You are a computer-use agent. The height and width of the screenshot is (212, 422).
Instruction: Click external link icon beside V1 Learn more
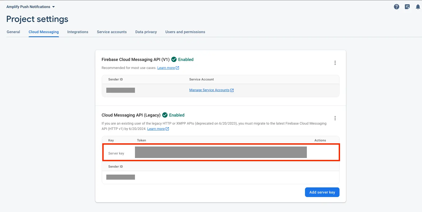tap(177, 68)
